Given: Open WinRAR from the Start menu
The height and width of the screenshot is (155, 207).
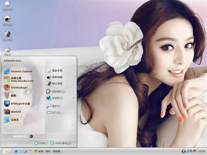Looking at the screenshot, I should pos(13,112).
